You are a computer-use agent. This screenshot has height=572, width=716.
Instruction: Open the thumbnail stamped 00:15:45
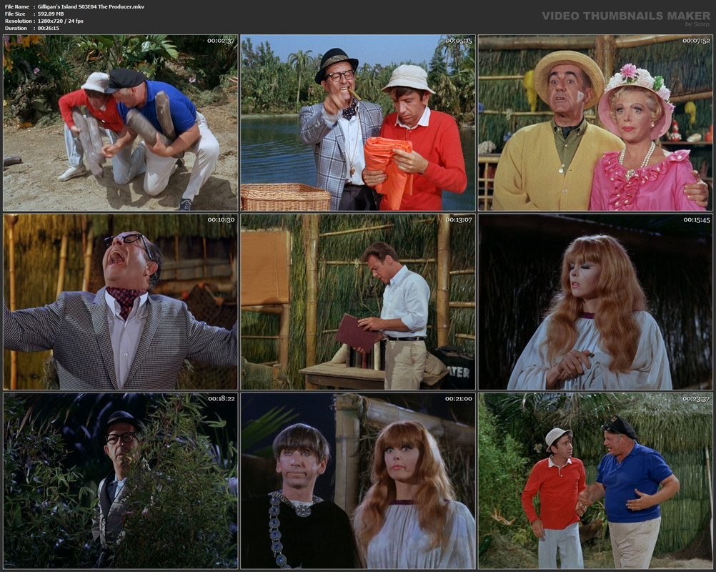click(595, 302)
